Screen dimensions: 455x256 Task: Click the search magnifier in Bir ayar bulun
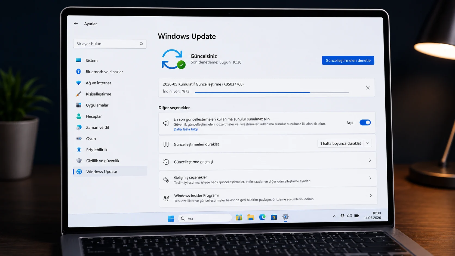pyautogui.click(x=142, y=44)
